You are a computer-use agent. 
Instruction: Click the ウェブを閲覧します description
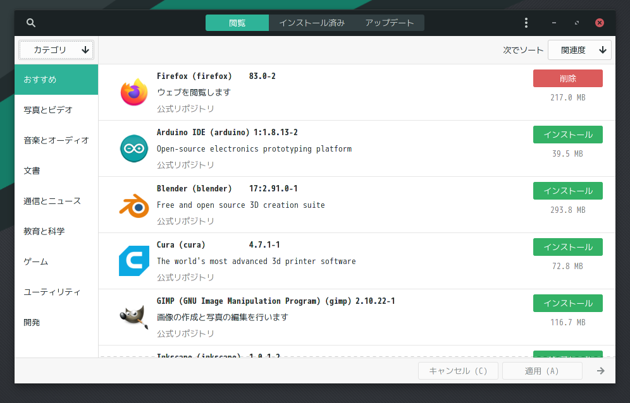pyautogui.click(x=194, y=92)
